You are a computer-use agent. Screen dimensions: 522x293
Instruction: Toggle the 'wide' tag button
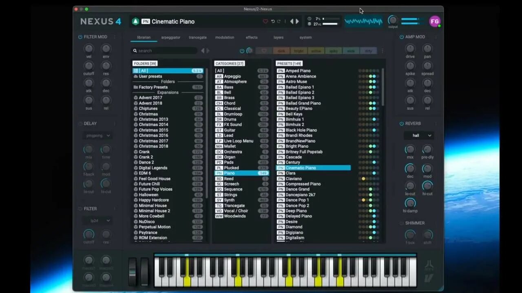point(351,51)
